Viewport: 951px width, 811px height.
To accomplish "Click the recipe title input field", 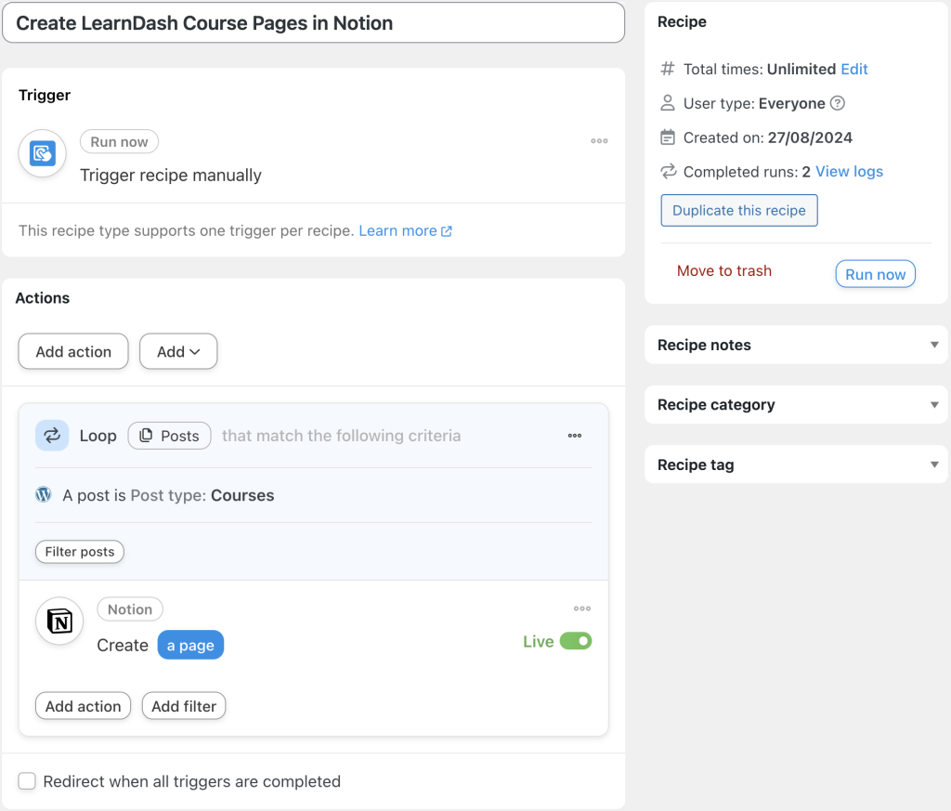I will click(x=313, y=23).
